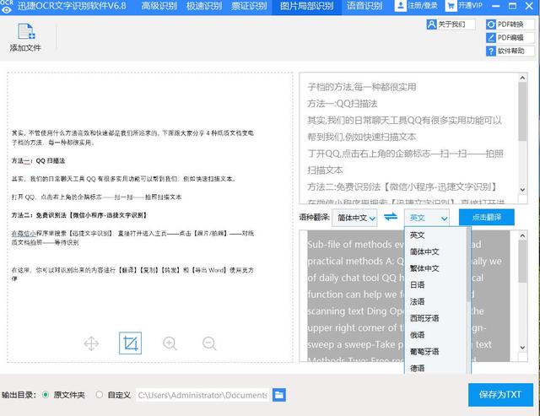Click the PDF转换 button text
540x416 pixels.
click(x=510, y=24)
